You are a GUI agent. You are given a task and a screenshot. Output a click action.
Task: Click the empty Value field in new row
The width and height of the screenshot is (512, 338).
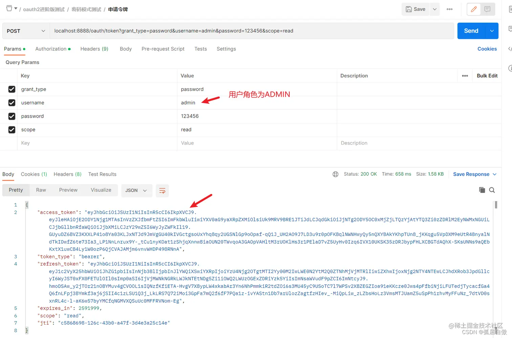pyautogui.click(x=257, y=143)
